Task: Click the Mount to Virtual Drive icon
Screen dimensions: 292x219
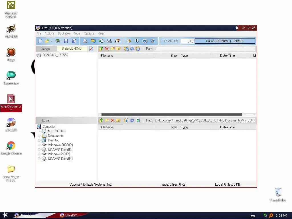Action: pos(109,41)
